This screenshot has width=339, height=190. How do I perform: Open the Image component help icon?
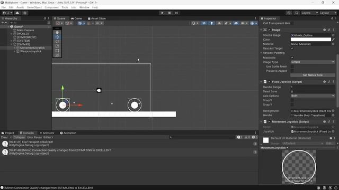point(325,30)
